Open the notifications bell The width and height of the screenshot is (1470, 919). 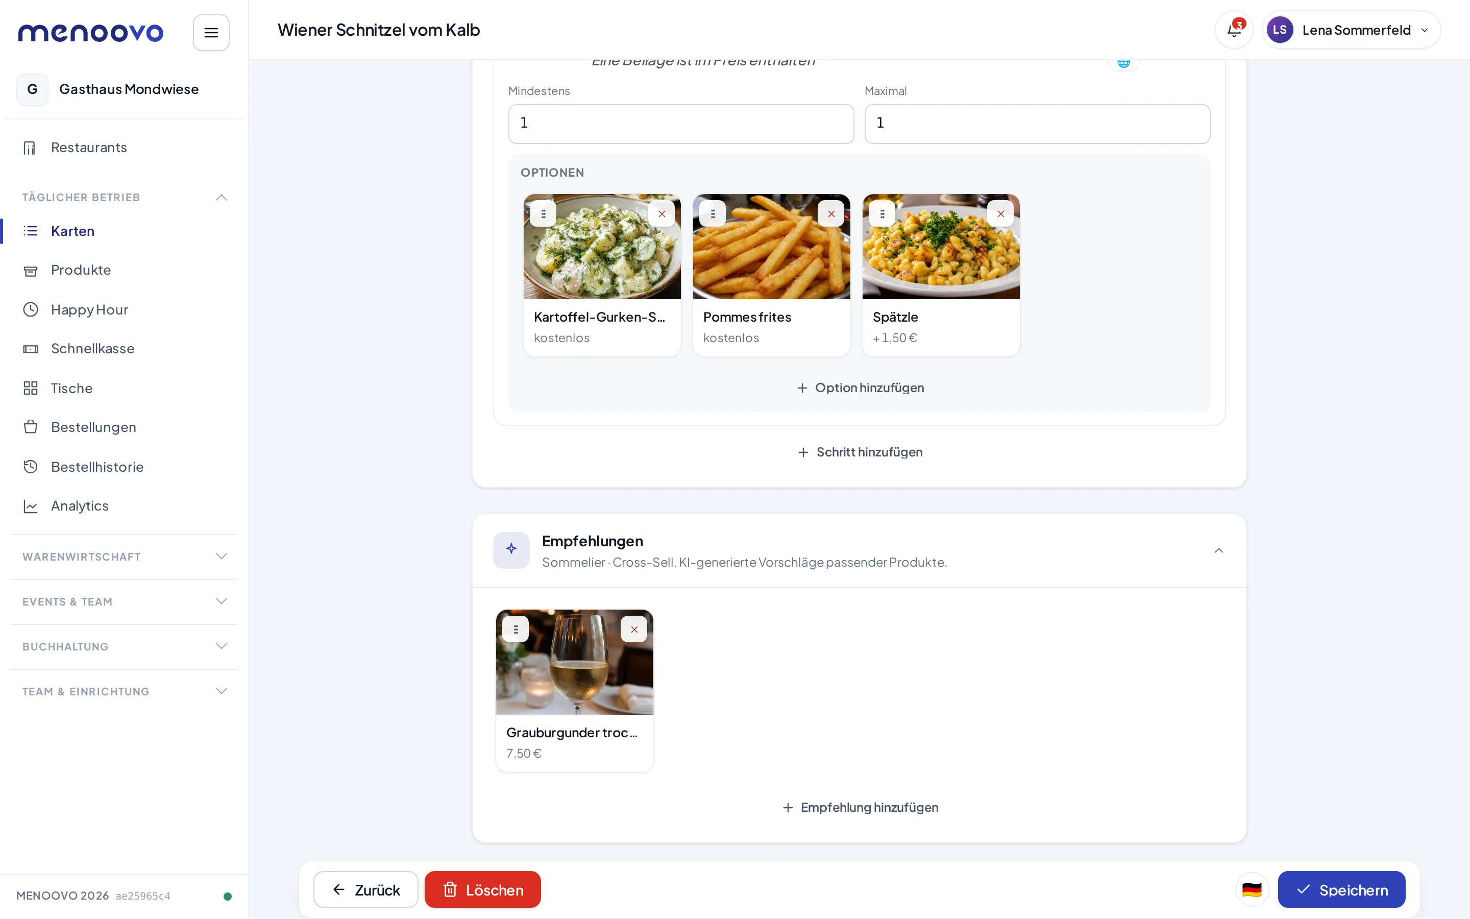(1234, 30)
